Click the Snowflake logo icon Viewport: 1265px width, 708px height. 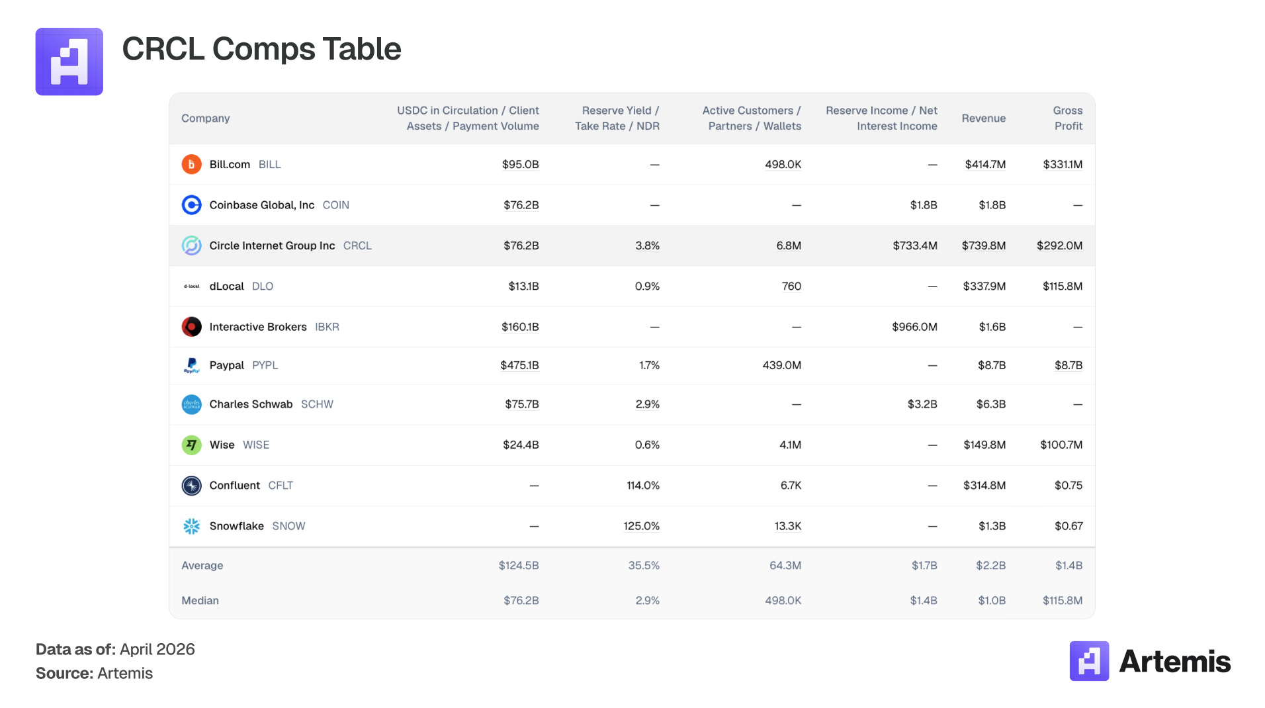[x=191, y=526]
